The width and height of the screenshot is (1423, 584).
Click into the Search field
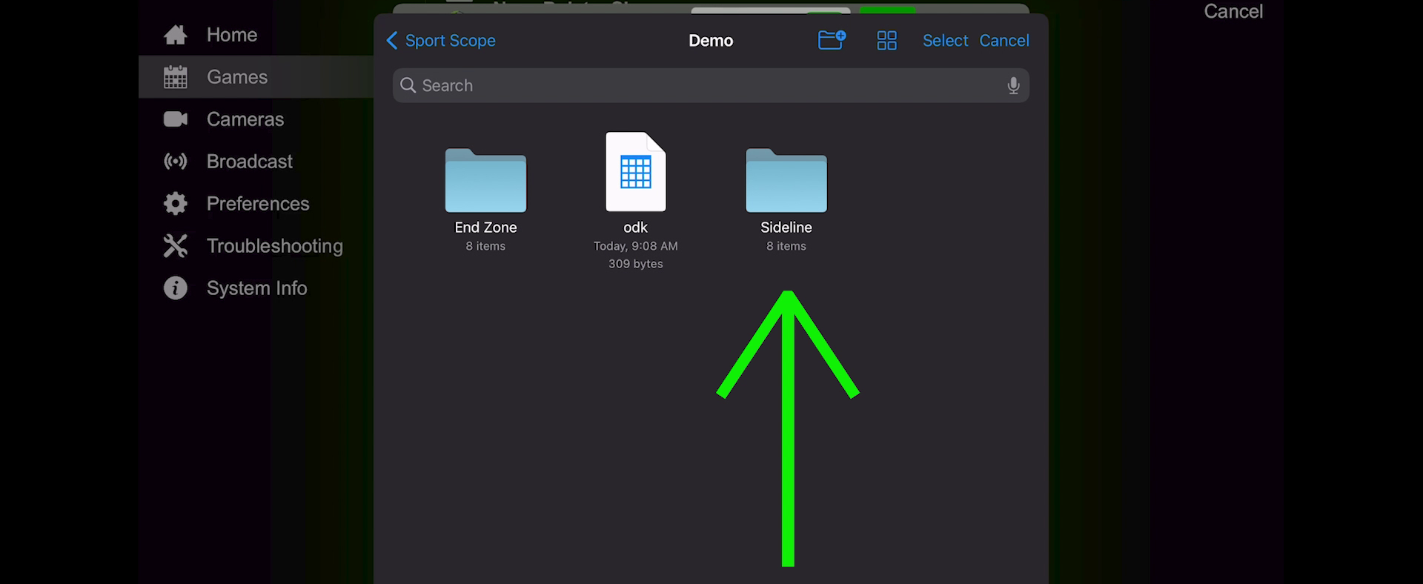tap(711, 85)
